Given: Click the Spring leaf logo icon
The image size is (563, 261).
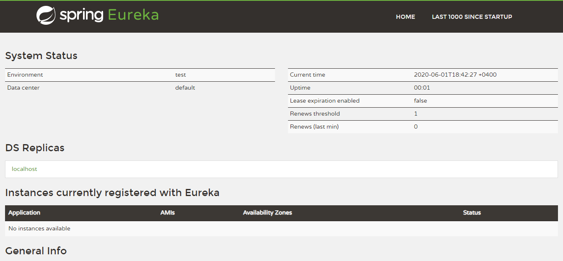Looking at the screenshot, I should pos(46,16).
